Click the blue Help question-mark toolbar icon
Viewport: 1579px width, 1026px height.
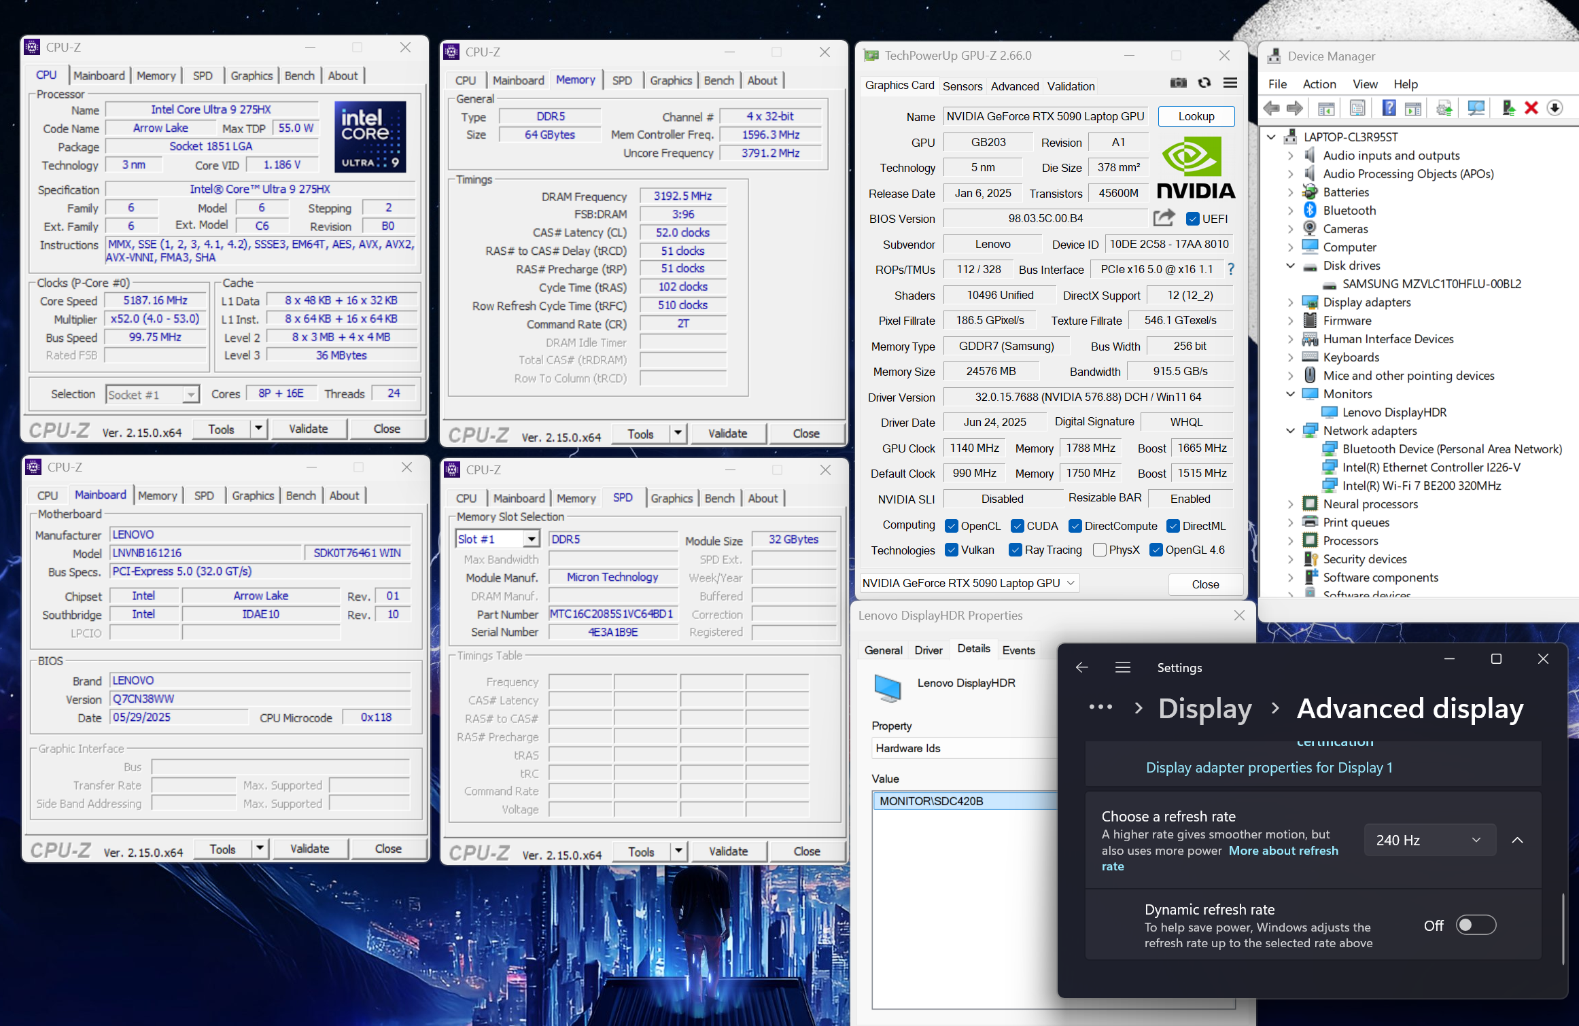click(x=1389, y=108)
